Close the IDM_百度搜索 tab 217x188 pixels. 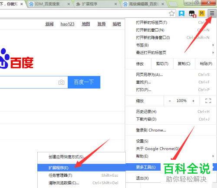coord(69,4)
